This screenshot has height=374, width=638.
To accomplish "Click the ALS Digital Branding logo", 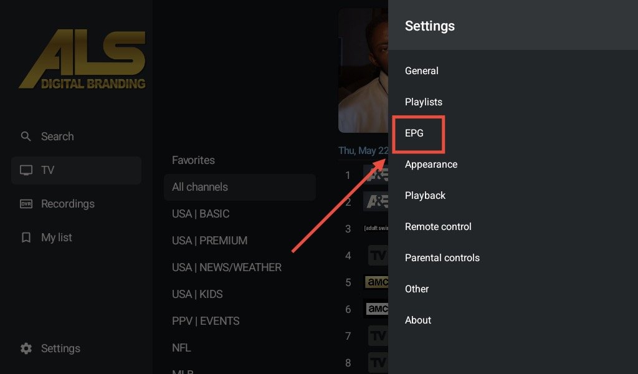I will click(x=82, y=60).
